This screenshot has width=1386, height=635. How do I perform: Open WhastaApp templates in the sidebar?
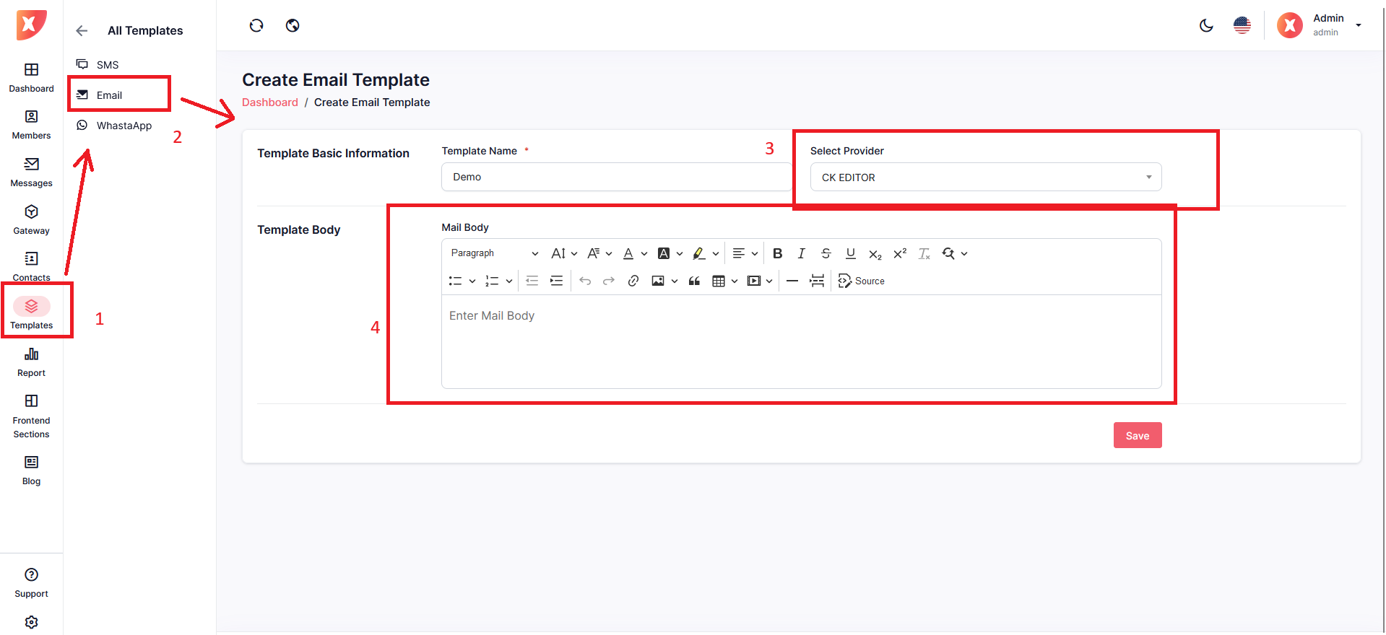coord(124,126)
